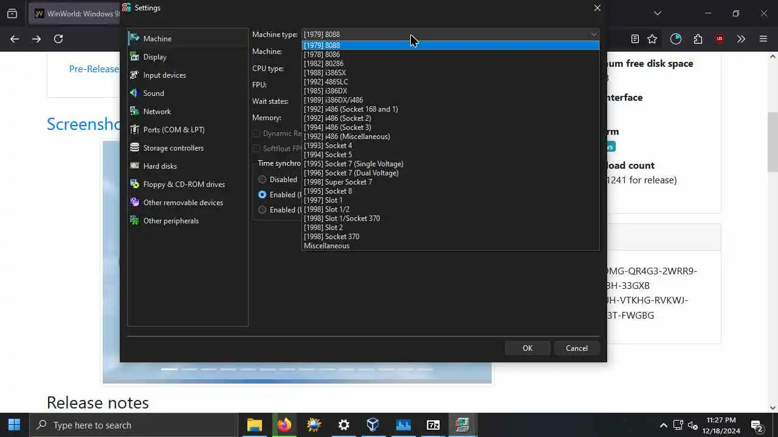Screen dimensions: 778x437
Task: Open File Explorer from taskbar
Action: click(254, 425)
